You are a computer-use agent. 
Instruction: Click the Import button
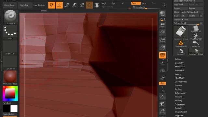(181, 8)
